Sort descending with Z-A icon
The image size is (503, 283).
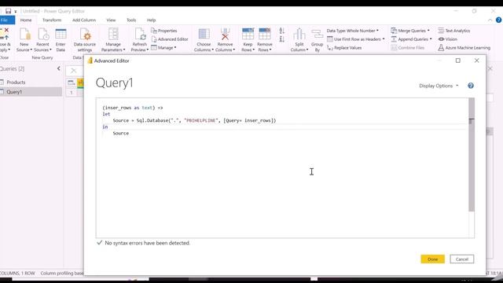(281, 39)
